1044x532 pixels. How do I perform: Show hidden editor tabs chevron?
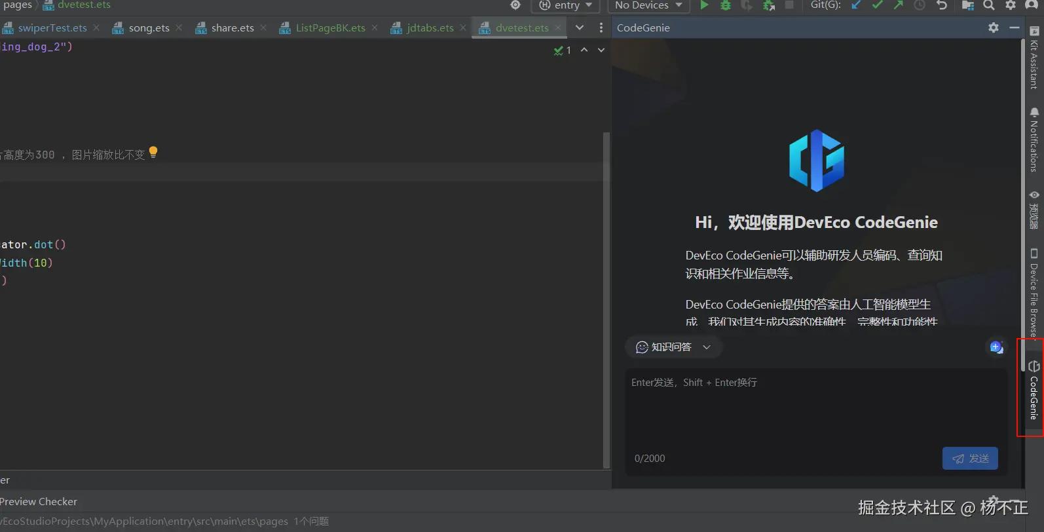click(580, 28)
